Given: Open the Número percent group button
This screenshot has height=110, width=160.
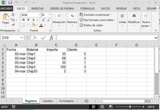Looking at the screenshot, I should [72, 19].
